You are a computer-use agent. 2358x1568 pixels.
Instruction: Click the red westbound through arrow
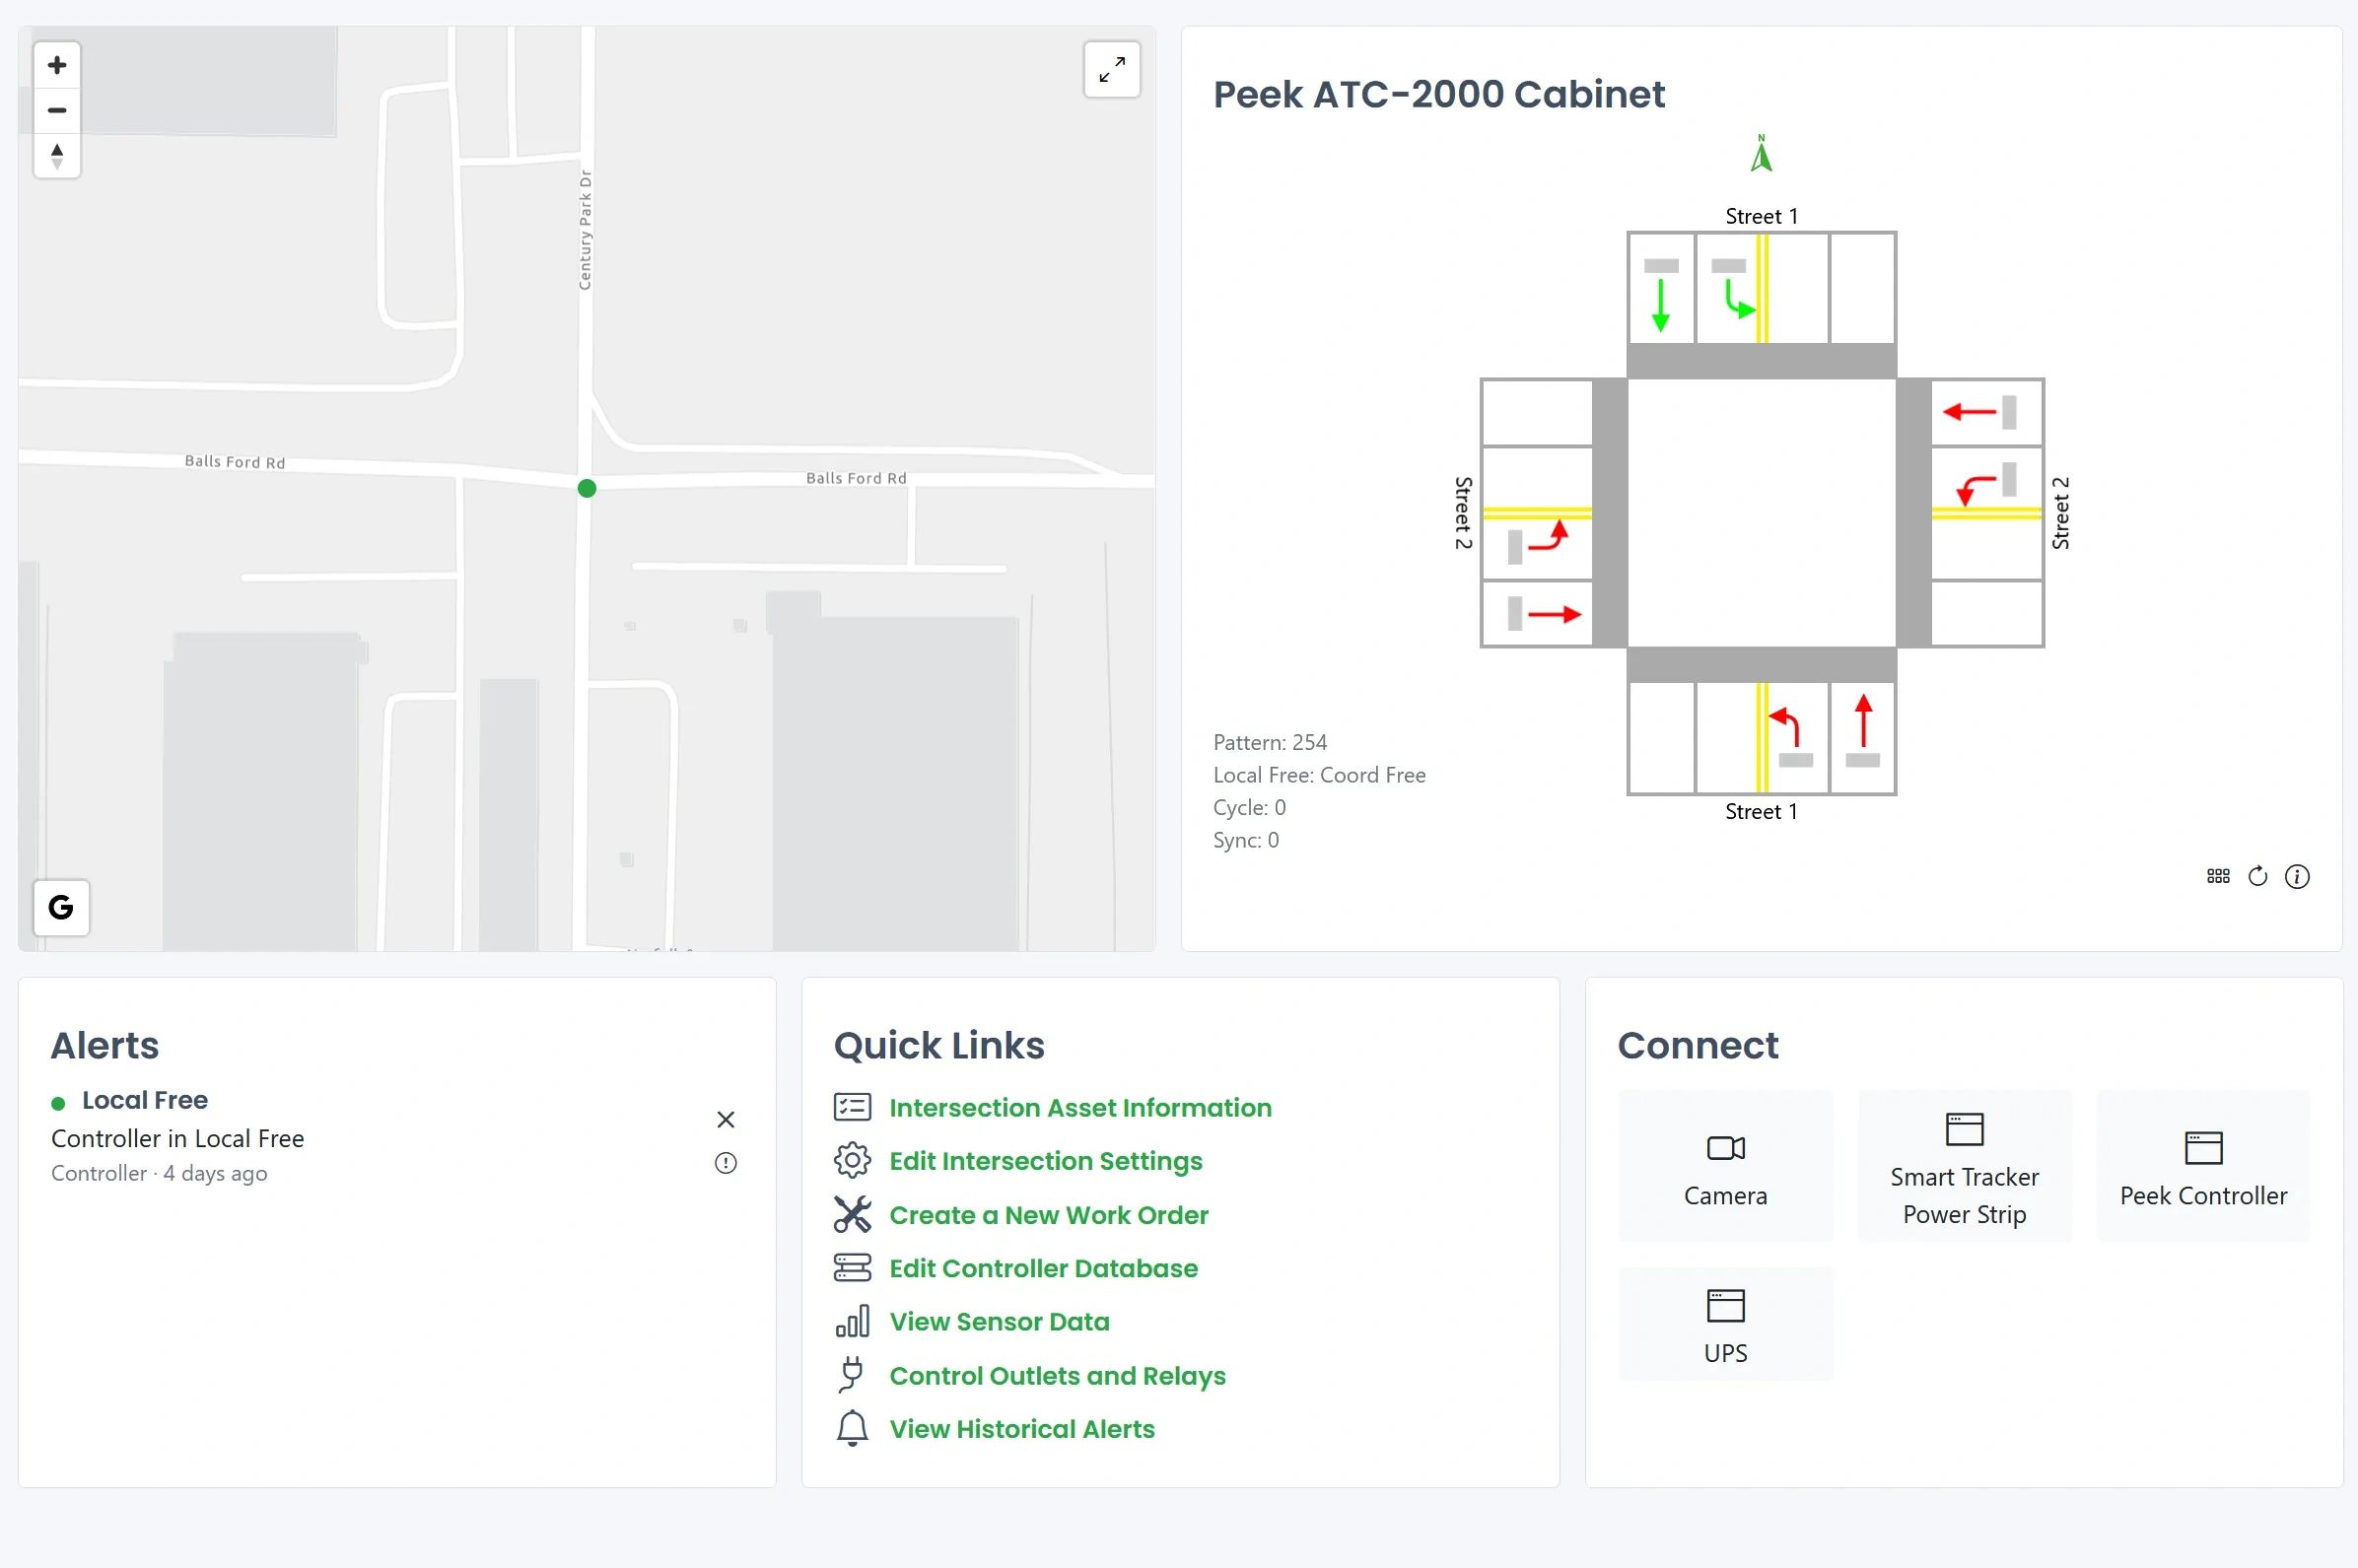coord(1969,412)
